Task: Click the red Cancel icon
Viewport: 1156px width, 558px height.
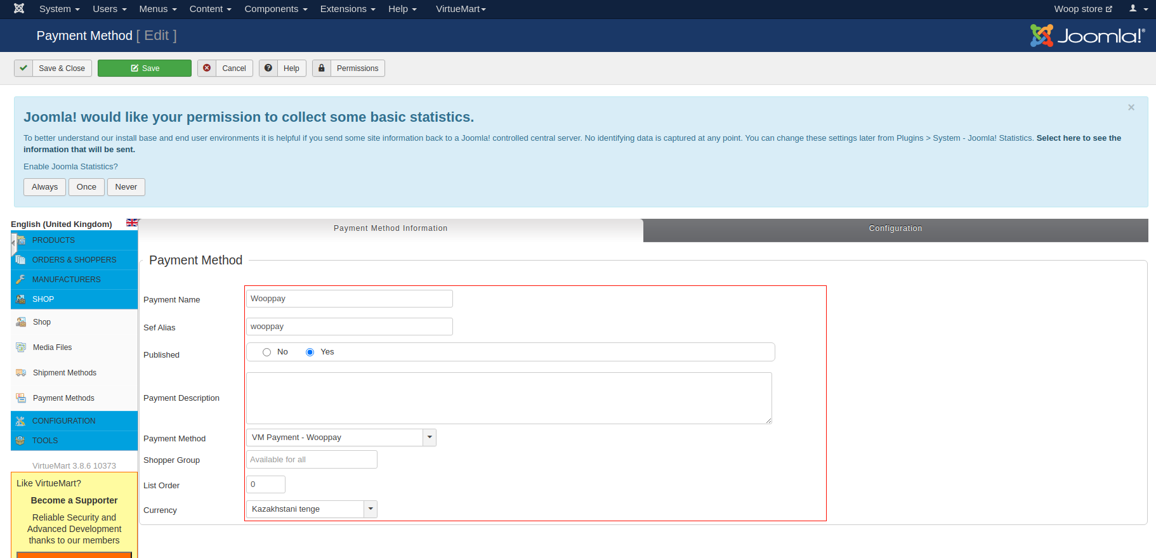Action: coord(207,68)
